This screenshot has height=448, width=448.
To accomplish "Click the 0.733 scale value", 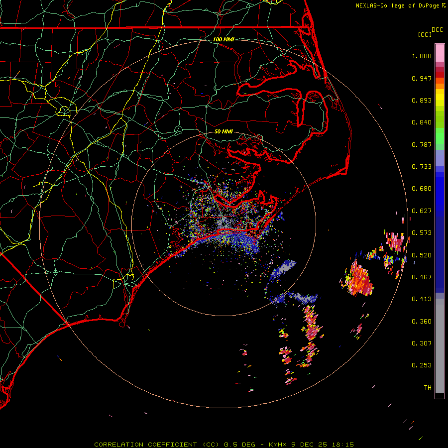I will (422, 167).
